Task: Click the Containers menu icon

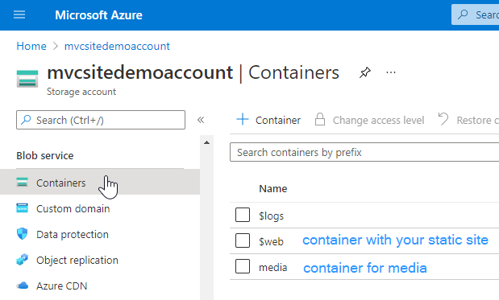Action: tap(23, 183)
